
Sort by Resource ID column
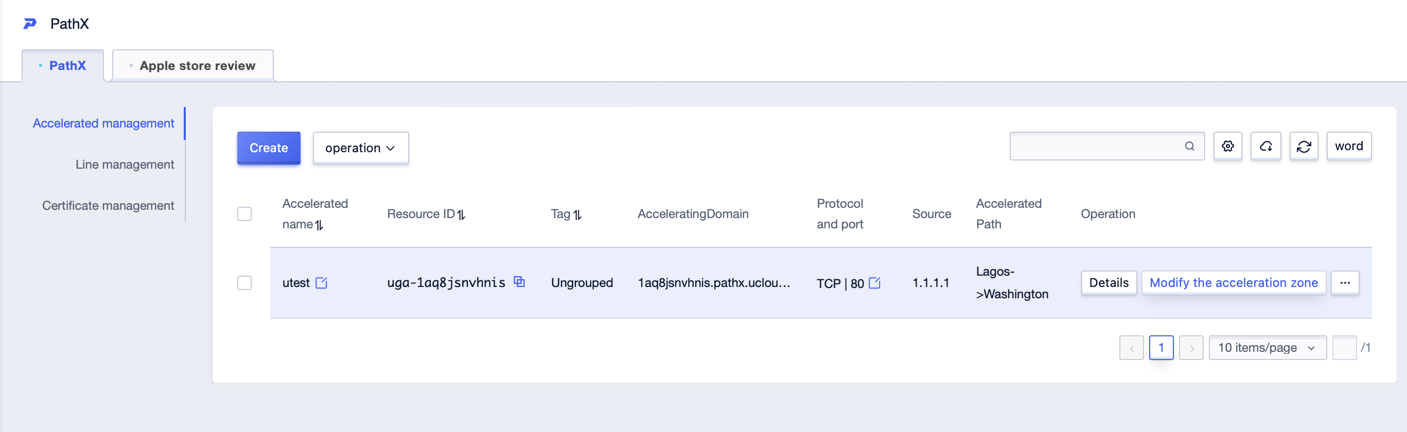coord(462,214)
